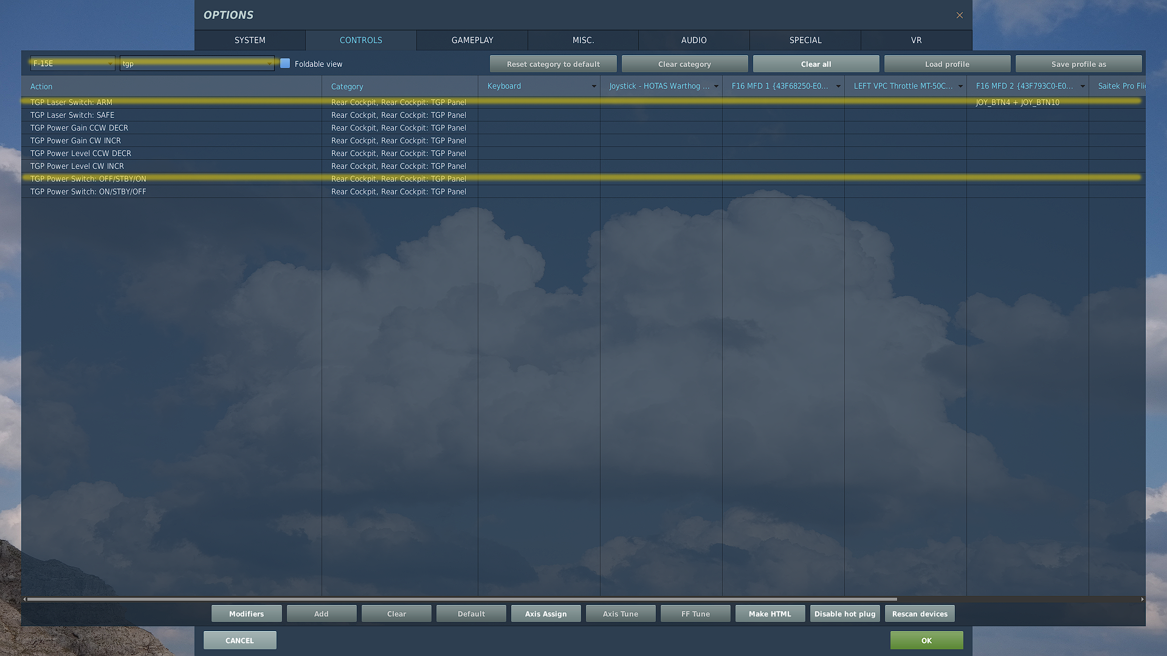Image resolution: width=1167 pixels, height=656 pixels.
Task: Click the Clear all button
Action: tap(816, 64)
